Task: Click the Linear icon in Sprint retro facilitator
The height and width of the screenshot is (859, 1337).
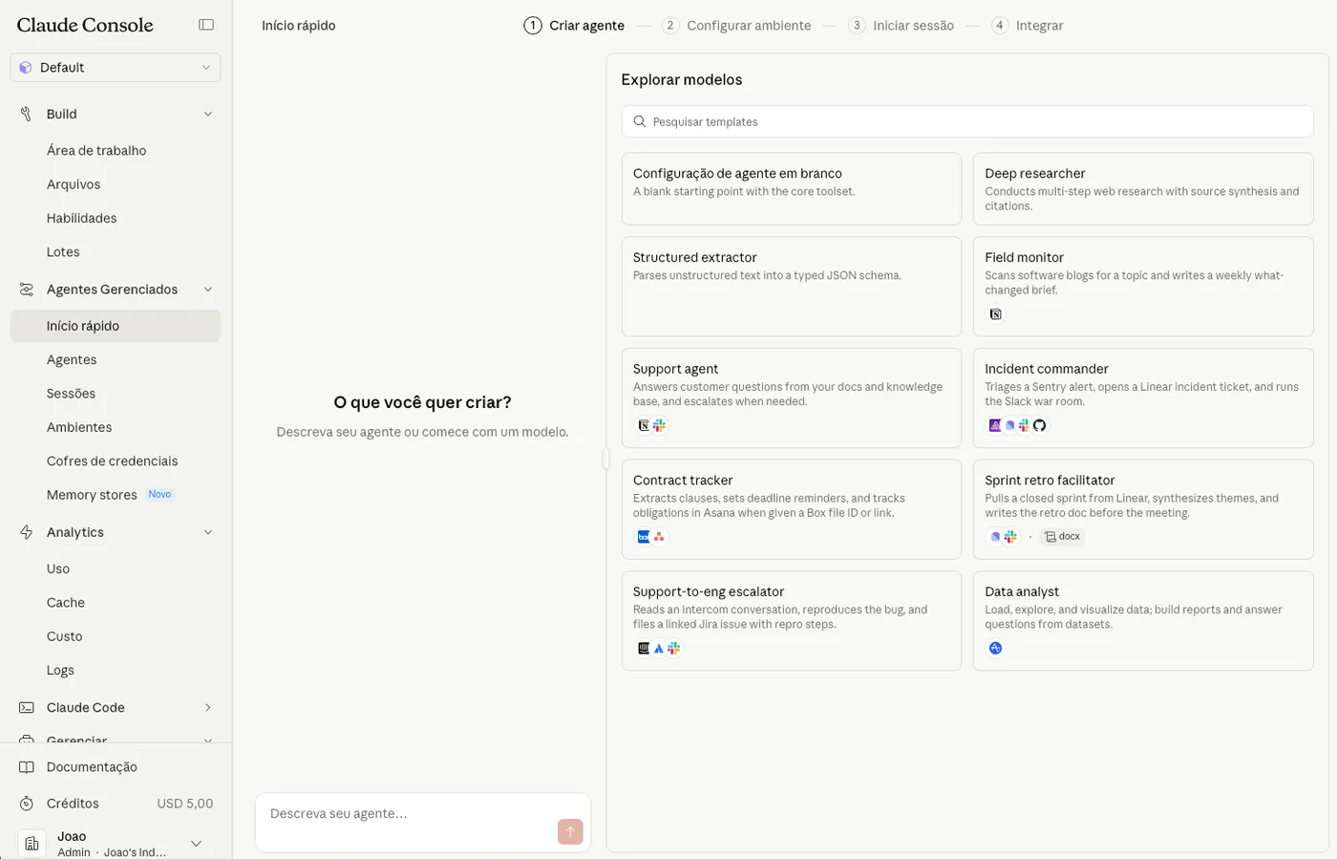Action: [995, 537]
